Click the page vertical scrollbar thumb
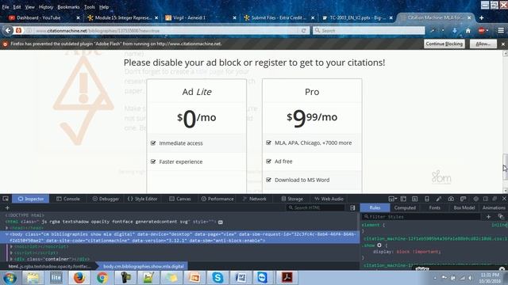The image size is (508, 285). click(x=505, y=167)
